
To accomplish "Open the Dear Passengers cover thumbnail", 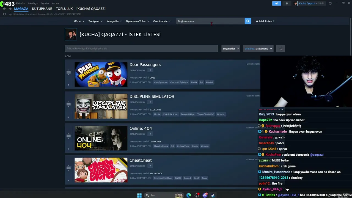I will point(101,74).
